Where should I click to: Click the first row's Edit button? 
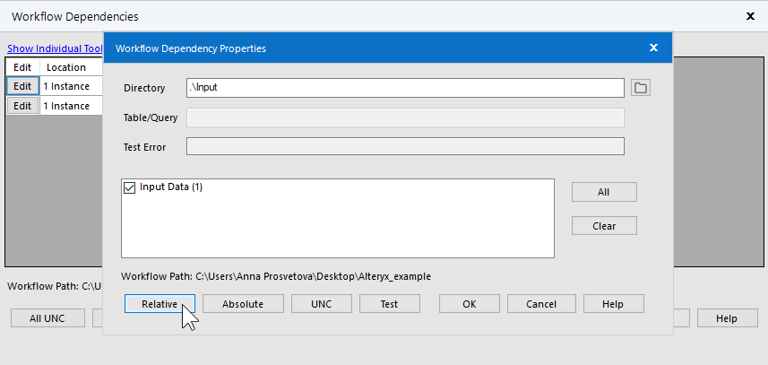click(22, 86)
